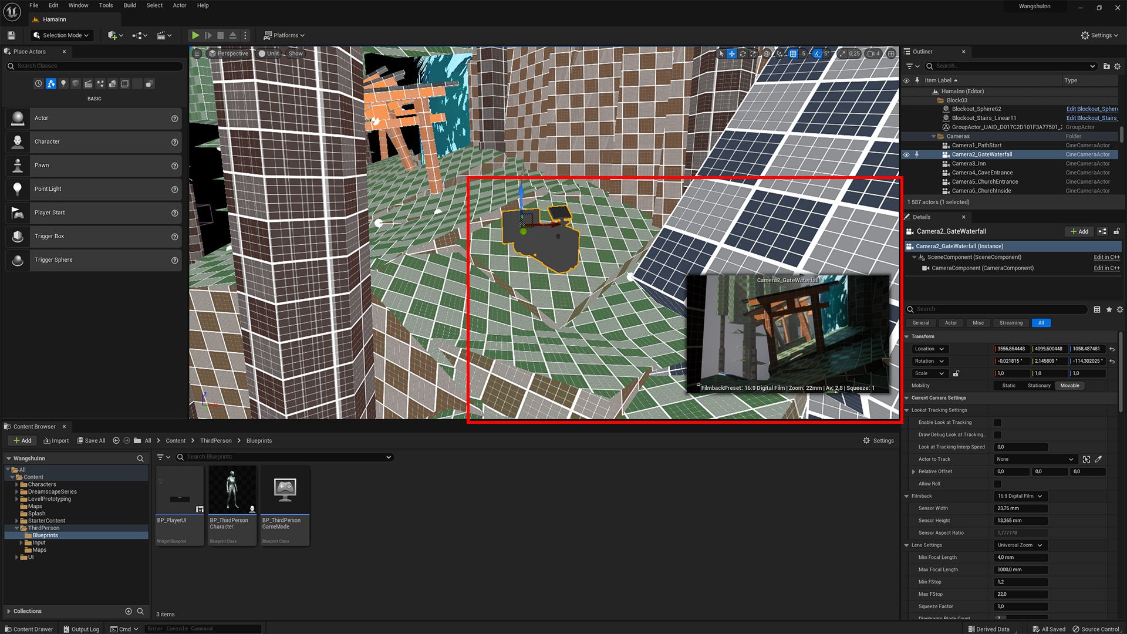Hide Camera2_GateWaterfall using eye icon
This screenshot has height=634, width=1127.
(906, 154)
